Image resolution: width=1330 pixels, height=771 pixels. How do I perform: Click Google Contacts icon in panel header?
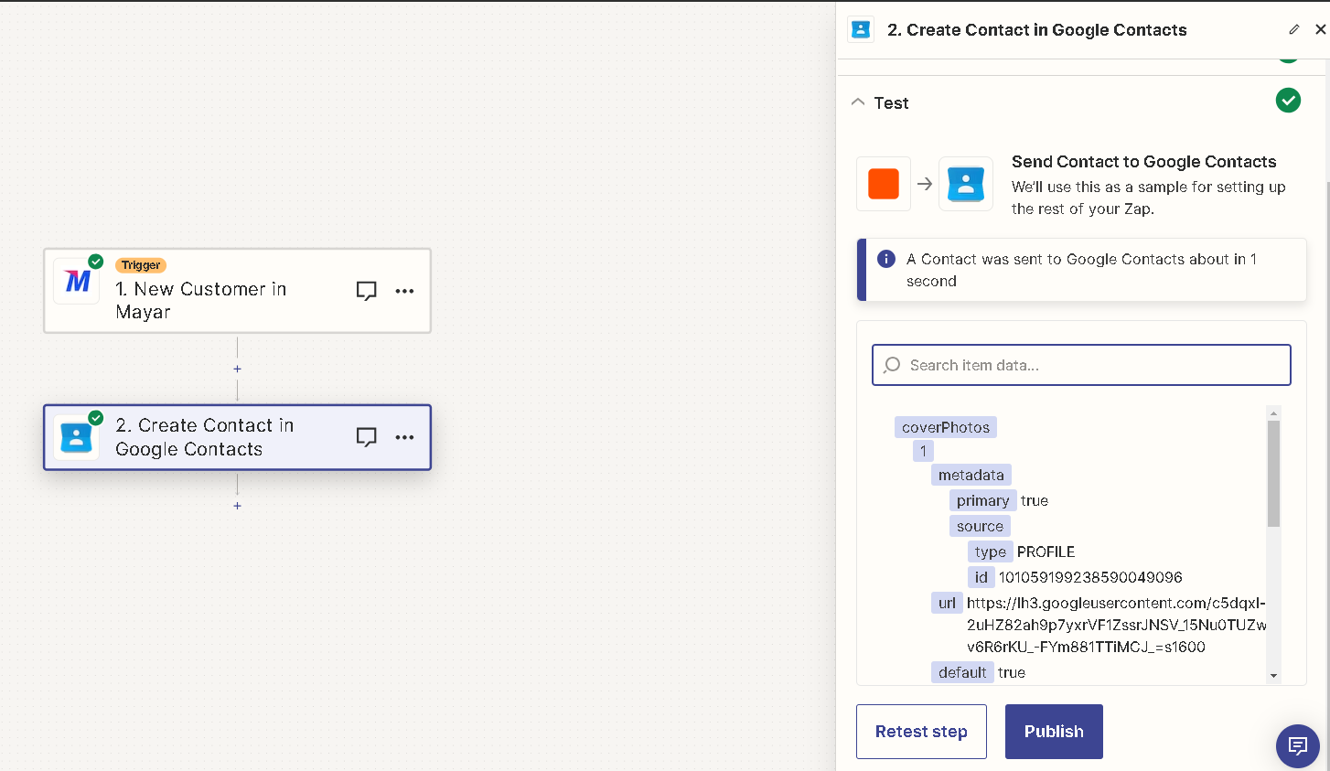coord(861,29)
